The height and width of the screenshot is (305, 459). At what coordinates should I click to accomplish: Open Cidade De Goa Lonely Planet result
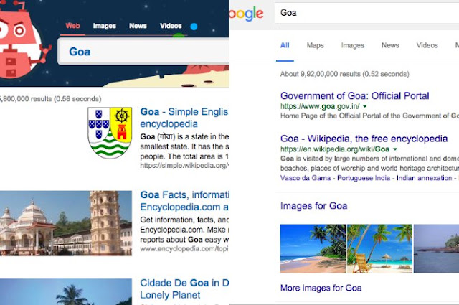click(184, 289)
